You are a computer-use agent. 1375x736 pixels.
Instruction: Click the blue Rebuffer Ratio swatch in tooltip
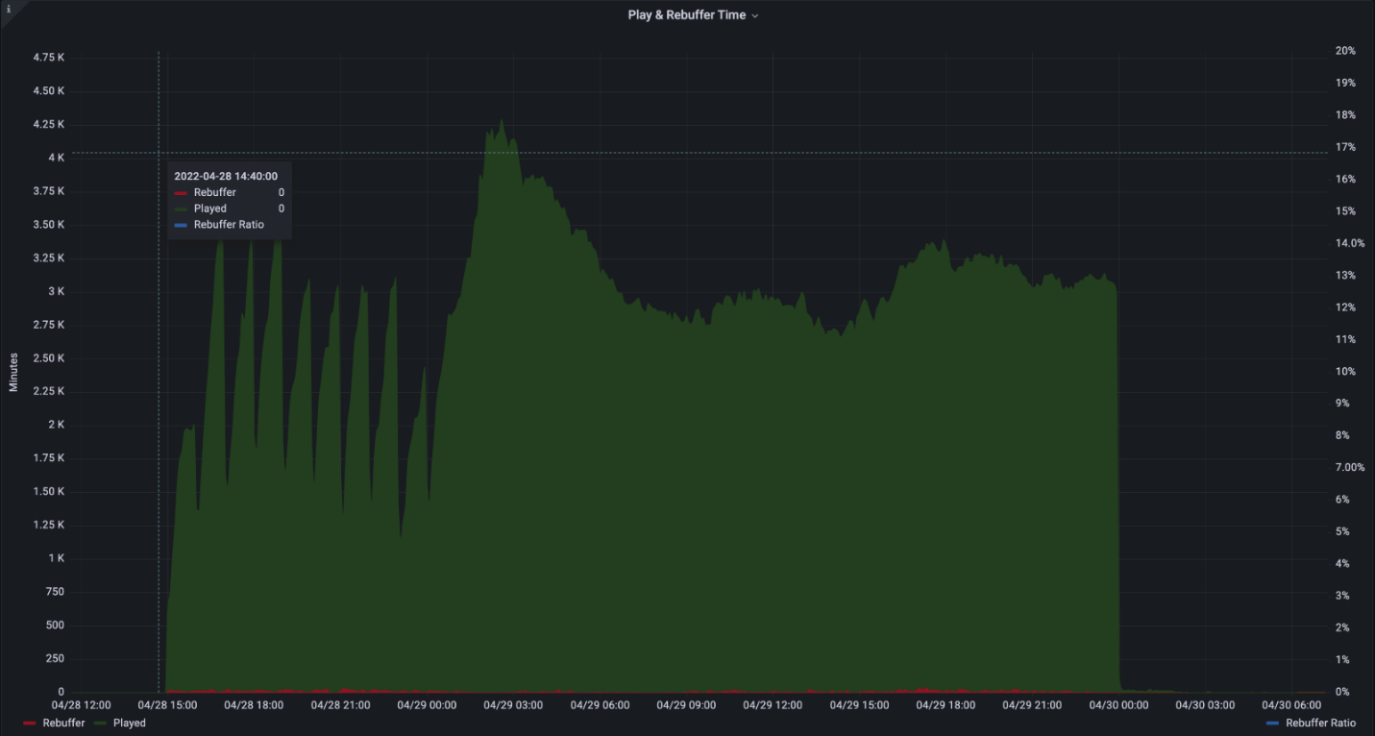(181, 224)
